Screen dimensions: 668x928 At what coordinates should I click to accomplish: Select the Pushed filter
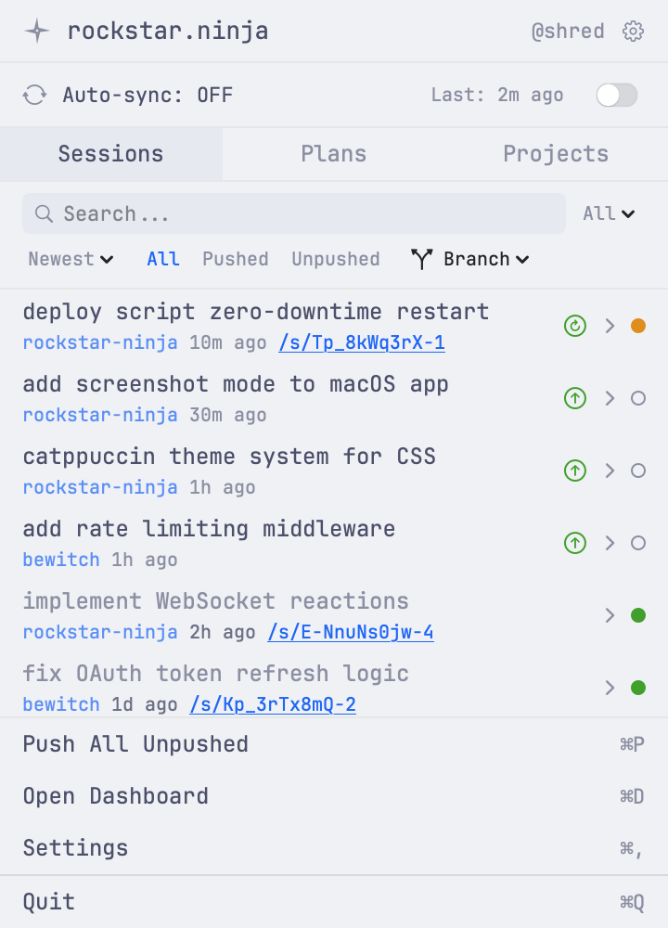[x=235, y=259]
